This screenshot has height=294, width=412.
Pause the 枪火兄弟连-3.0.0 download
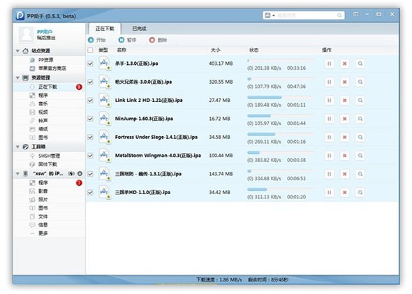click(x=329, y=82)
